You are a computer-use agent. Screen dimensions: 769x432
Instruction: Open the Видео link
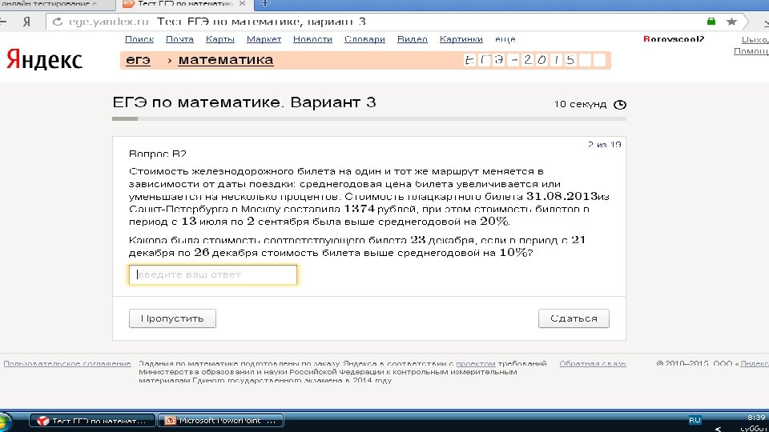412,39
